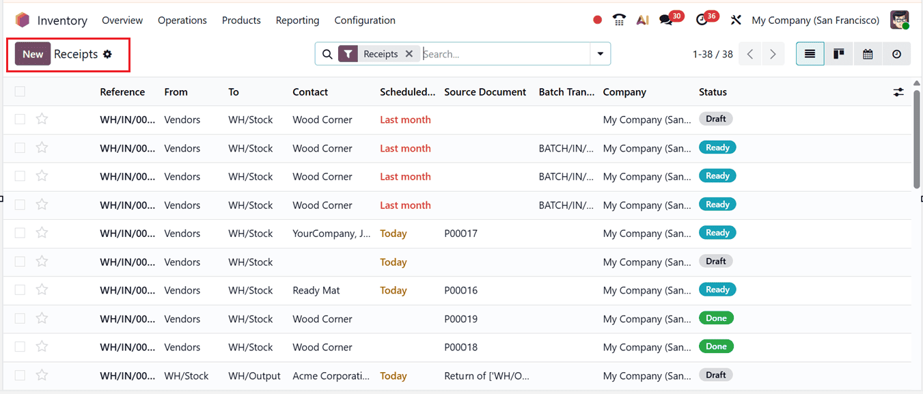
Task: Click inside the Search field
Action: point(478,53)
